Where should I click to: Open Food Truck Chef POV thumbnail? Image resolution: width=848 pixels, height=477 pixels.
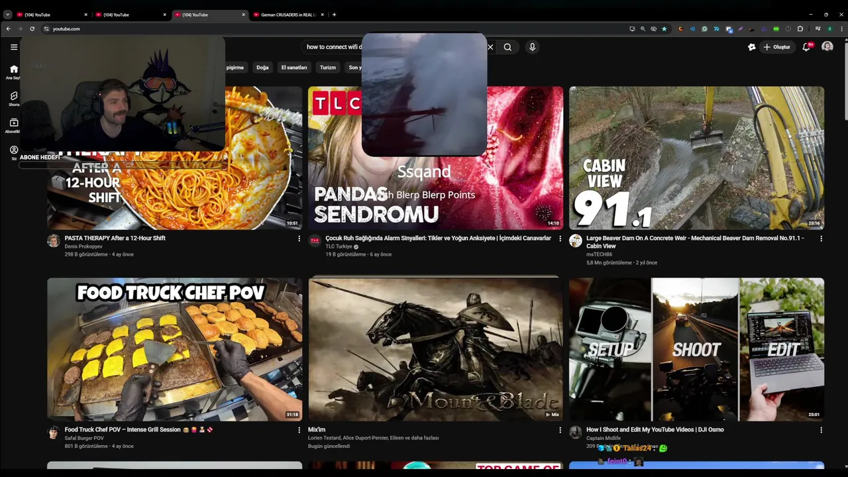pyautogui.click(x=174, y=349)
